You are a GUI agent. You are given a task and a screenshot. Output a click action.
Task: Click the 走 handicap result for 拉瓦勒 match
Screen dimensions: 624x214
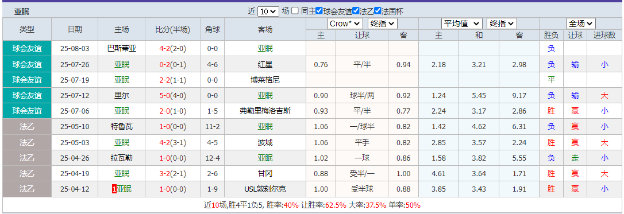click(x=575, y=158)
